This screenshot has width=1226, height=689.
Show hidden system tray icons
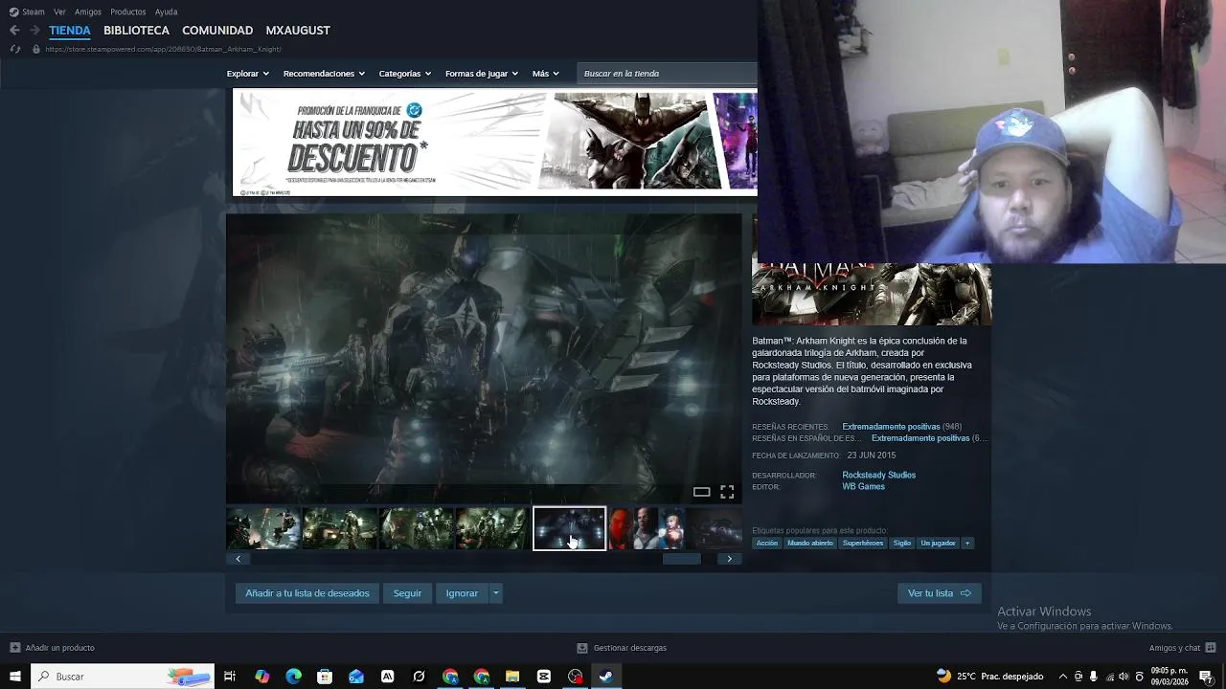click(1063, 677)
